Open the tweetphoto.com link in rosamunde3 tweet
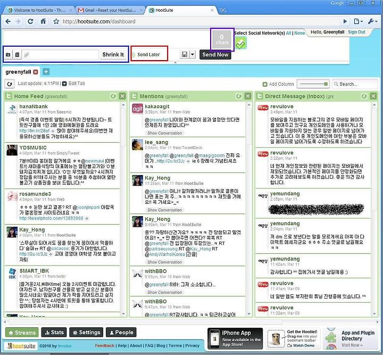The height and width of the screenshot is (355, 383). click(x=51, y=218)
